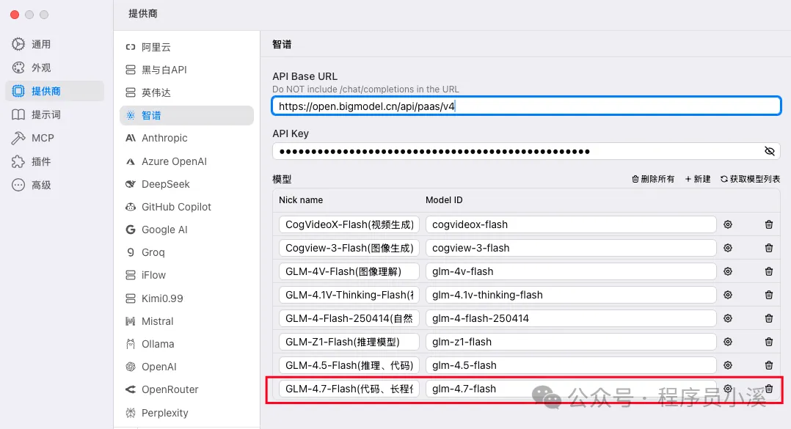This screenshot has width=791, height=429.
Task: Delete the cogview-3-flash model row
Action: click(x=769, y=248)
